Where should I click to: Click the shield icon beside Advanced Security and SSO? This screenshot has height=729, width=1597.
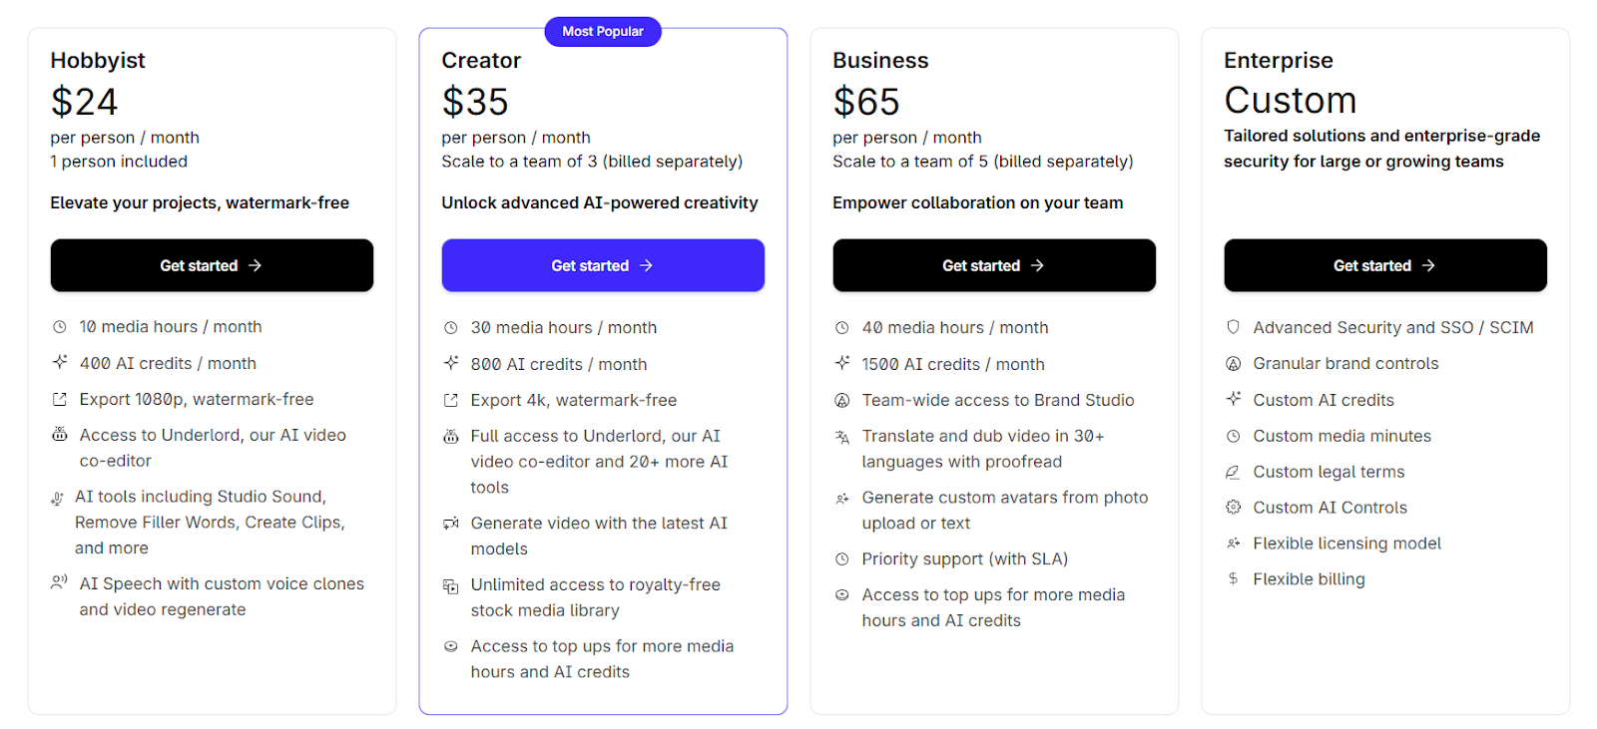[x=1234, y=327]
